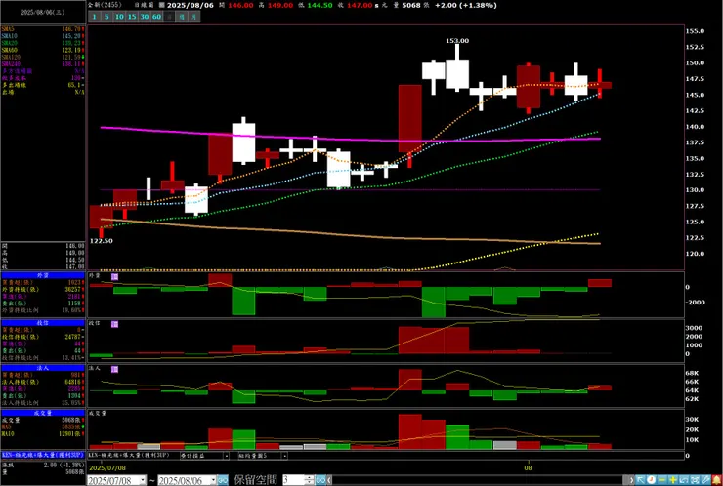Click the 2025/08/06(三) date box
The image size is (723, 486).
(43, 13)
